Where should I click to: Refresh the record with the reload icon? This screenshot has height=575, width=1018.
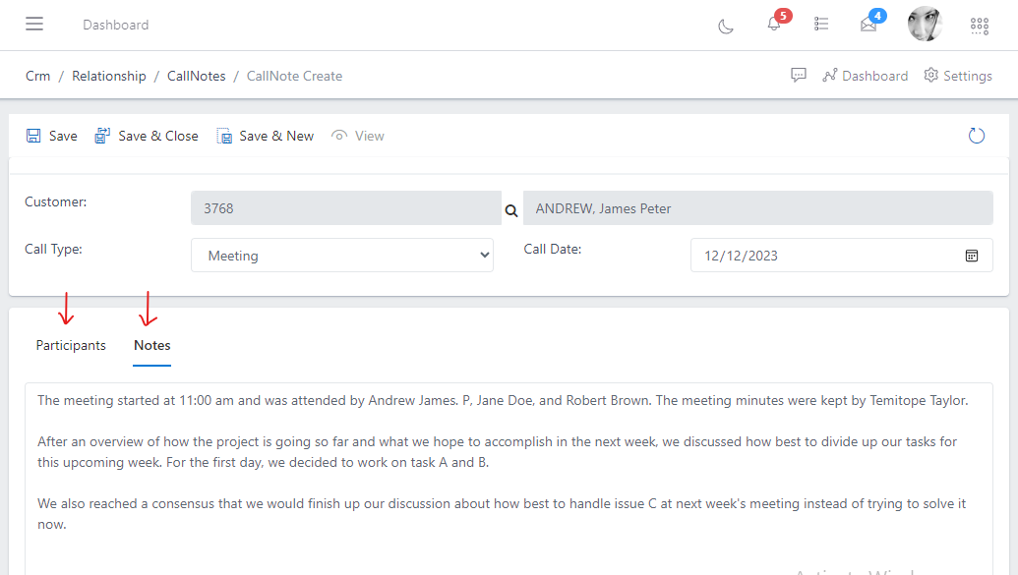[x=976, y=136]
